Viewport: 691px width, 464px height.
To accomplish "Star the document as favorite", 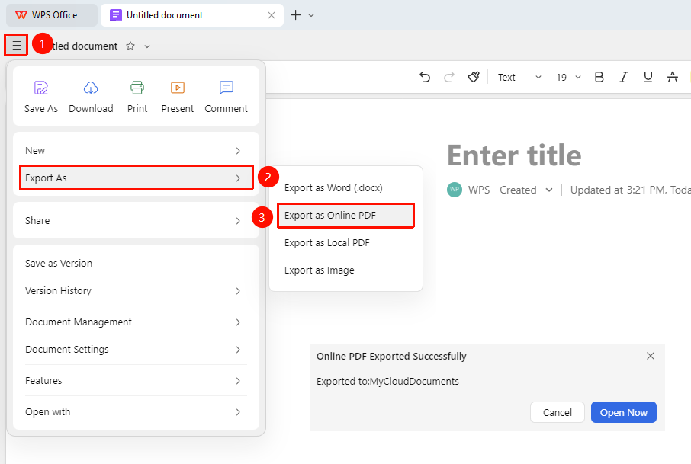I will (x=130, y=46).
